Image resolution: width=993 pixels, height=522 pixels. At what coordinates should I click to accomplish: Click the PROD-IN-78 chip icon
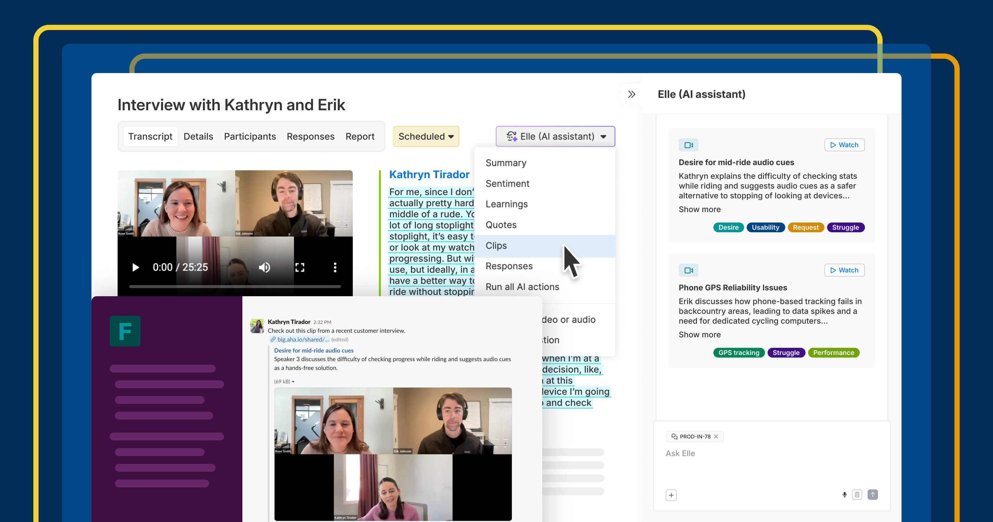point(674,437)
